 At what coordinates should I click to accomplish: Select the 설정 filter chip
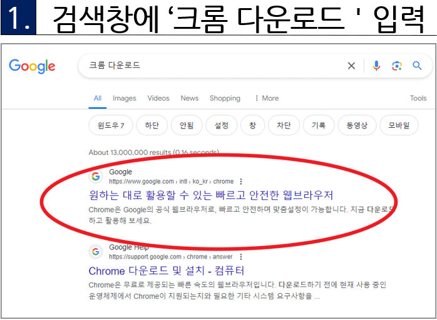[x=222, y=125]
